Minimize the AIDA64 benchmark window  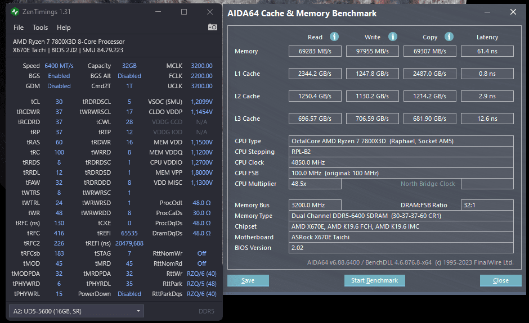tap(487, 12)
